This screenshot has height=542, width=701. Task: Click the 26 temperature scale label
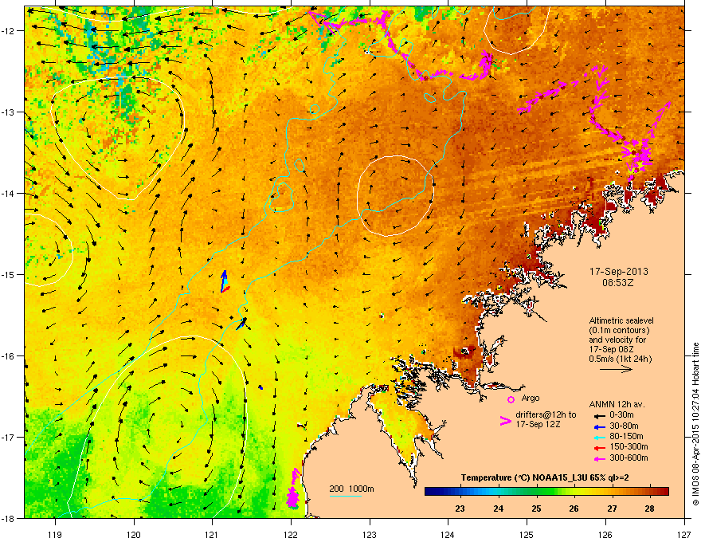point(574,509)
